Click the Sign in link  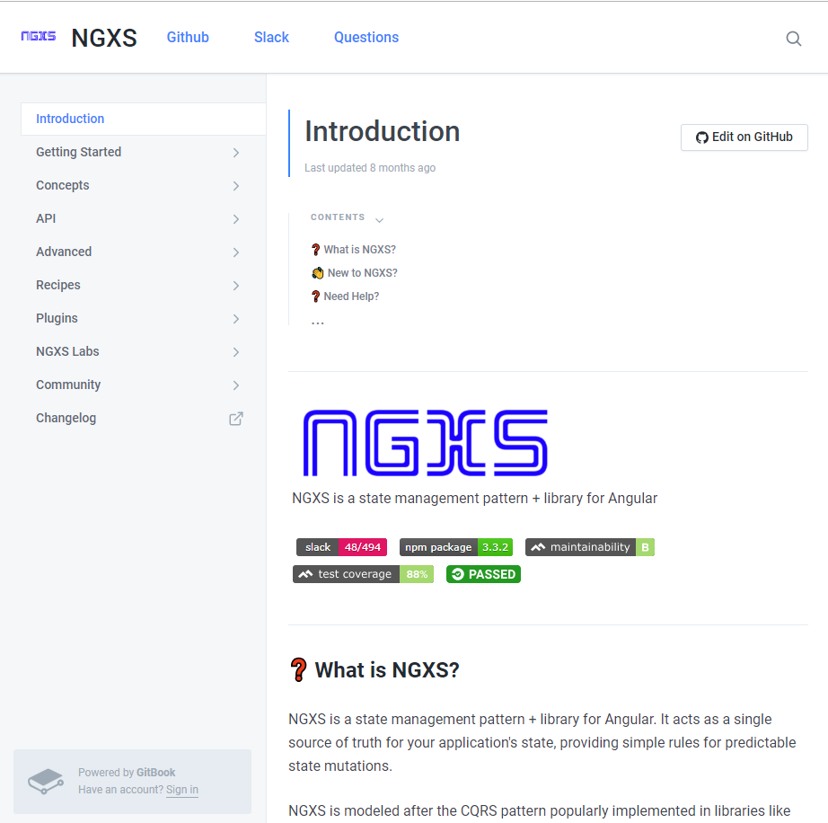coord(182,790)
